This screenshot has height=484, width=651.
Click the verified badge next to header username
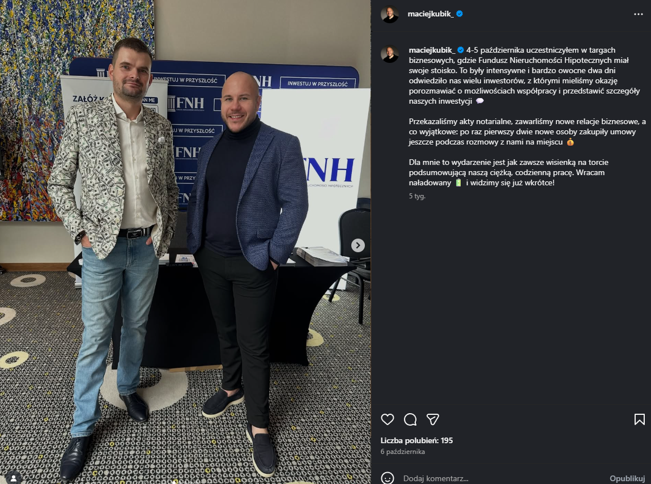click(x=459, y=14)
